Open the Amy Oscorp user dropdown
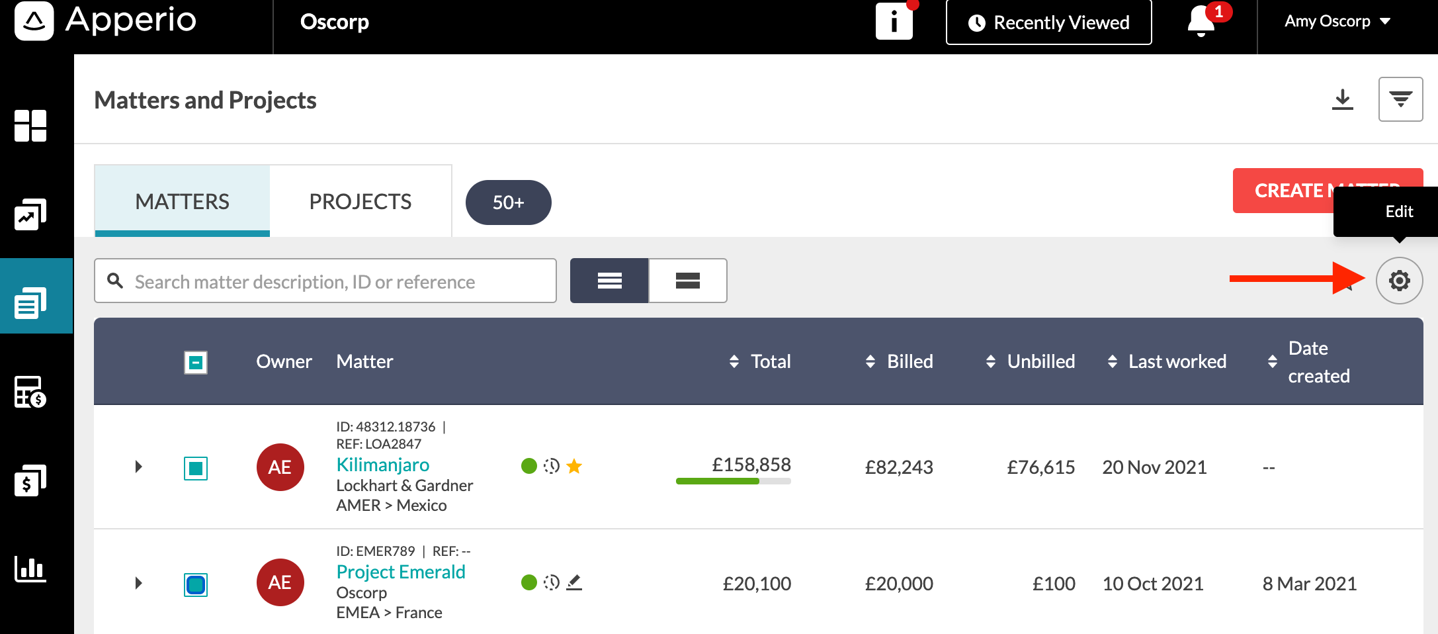 [1337, 21]
